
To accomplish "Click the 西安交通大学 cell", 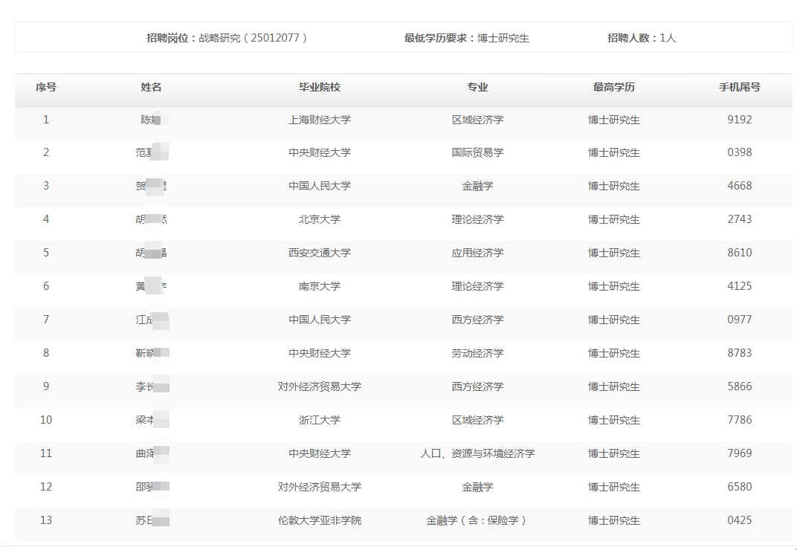I will click(320, 253).
